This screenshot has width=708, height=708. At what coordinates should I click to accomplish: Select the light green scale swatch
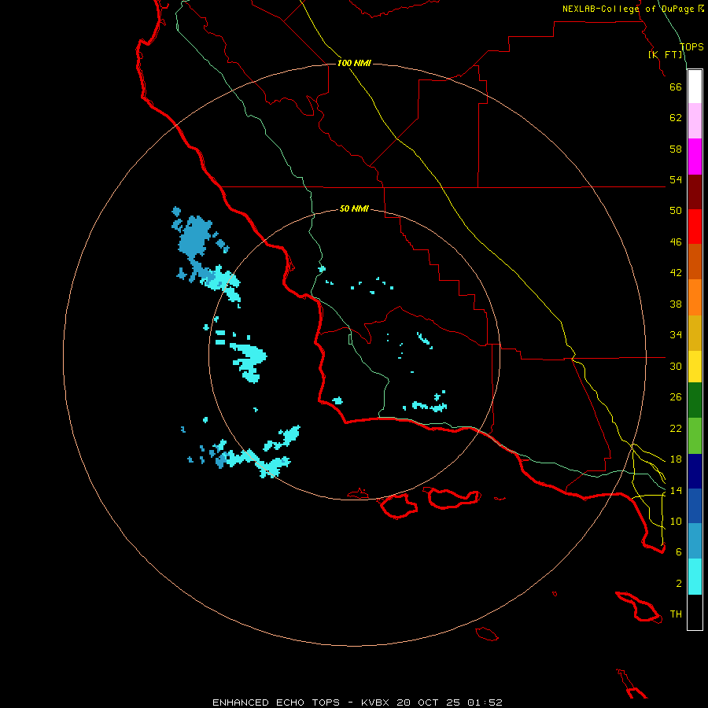[x=695, y=436]
